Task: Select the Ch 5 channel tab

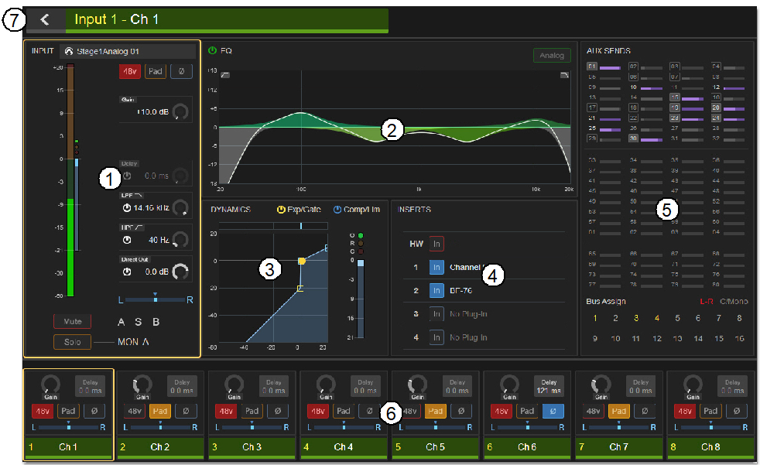Action: (435, 447)
